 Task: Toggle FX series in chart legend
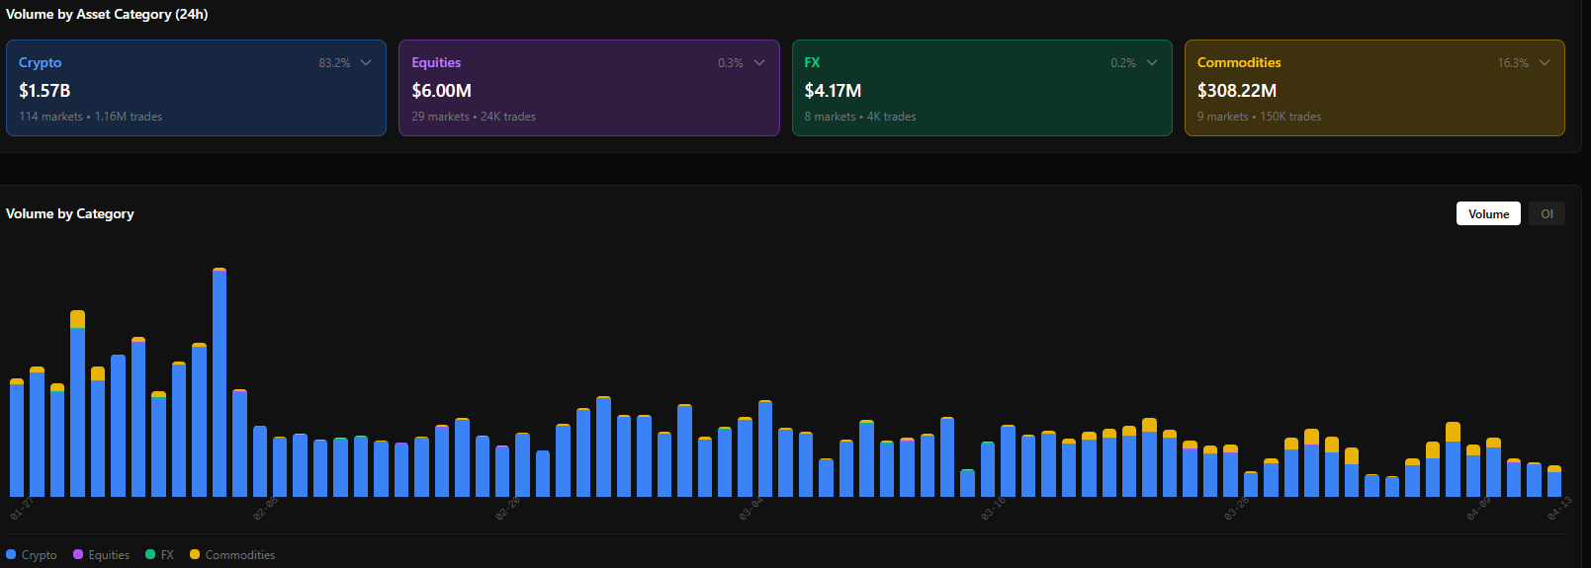pos(167,555)
